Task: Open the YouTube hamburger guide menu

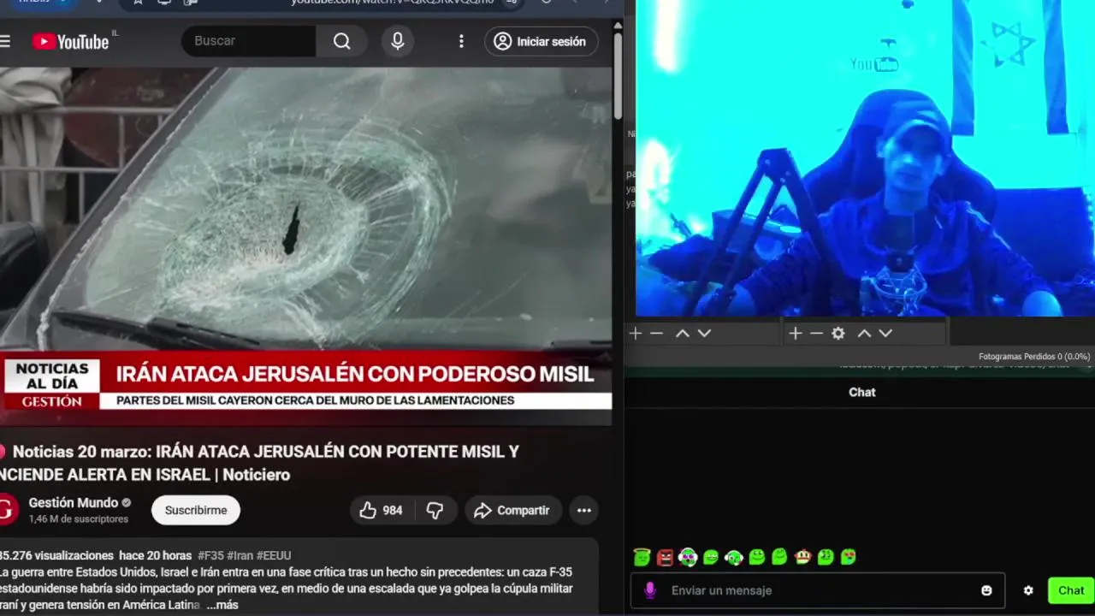Action: [5, 41]
